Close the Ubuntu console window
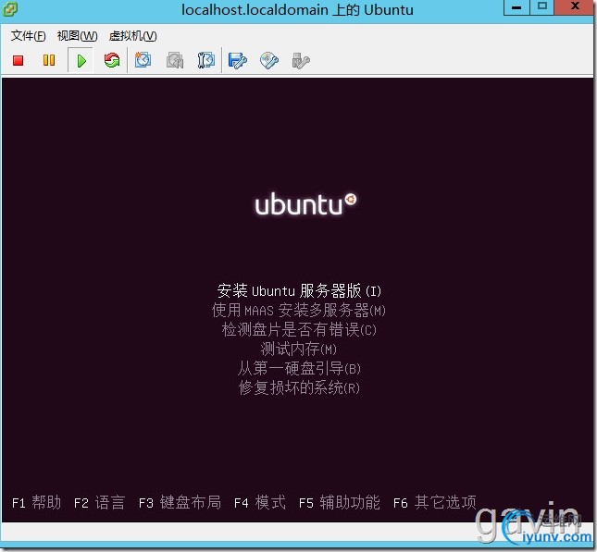The width and height of the screenshot is (597, 552). (575, 6)
